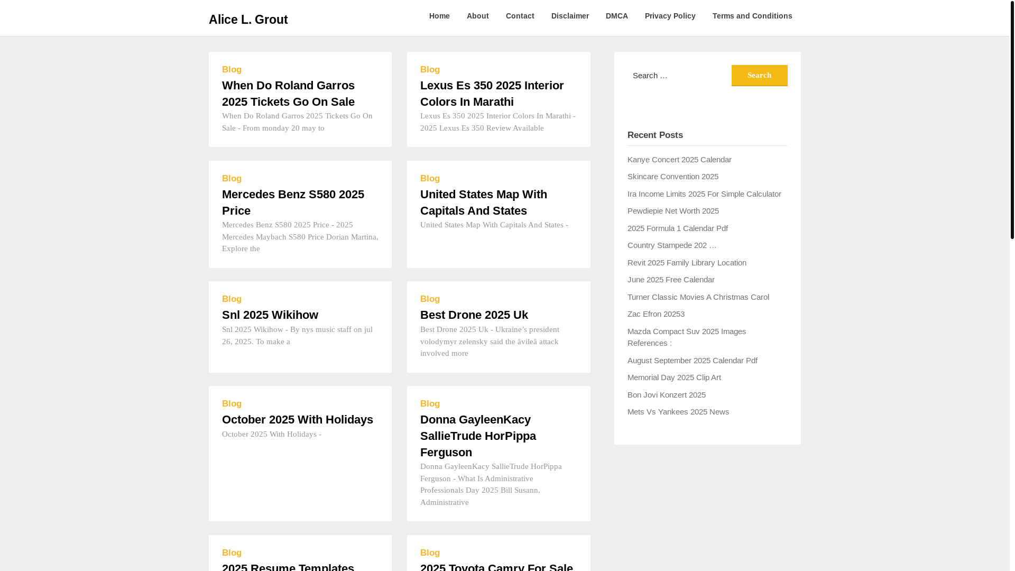The height and width of the screenshot is (571, 1015).
Task: Open Ira Income Limits 2025 recent post
Action: [704, 194]
